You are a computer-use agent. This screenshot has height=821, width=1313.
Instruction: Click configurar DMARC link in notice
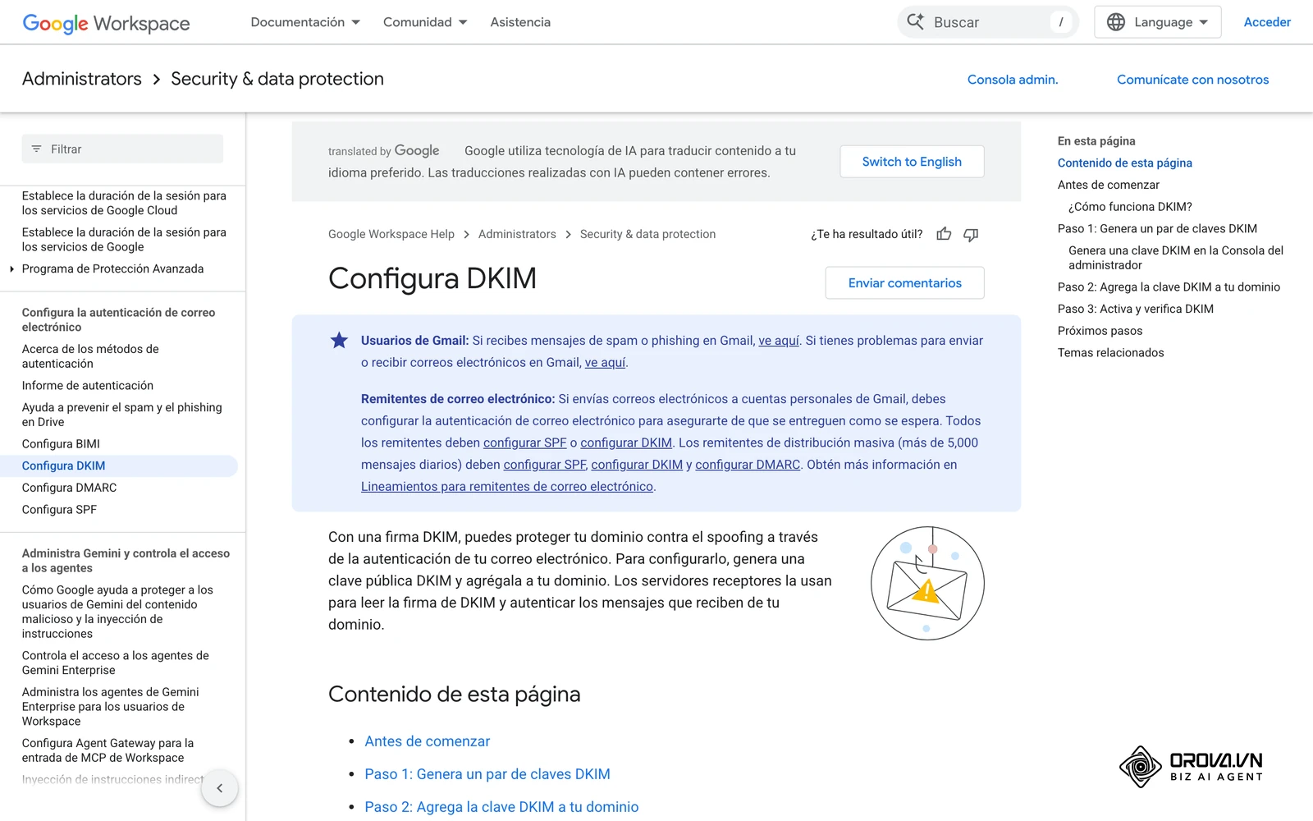coord(748,465)
